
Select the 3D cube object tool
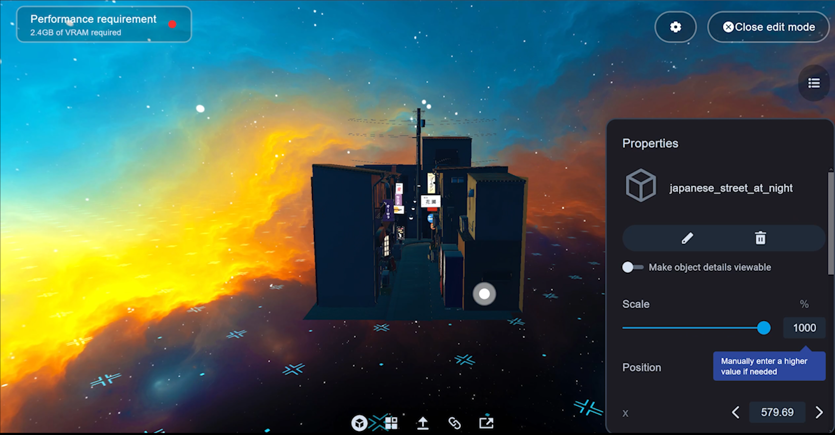(x=359, y=423)
